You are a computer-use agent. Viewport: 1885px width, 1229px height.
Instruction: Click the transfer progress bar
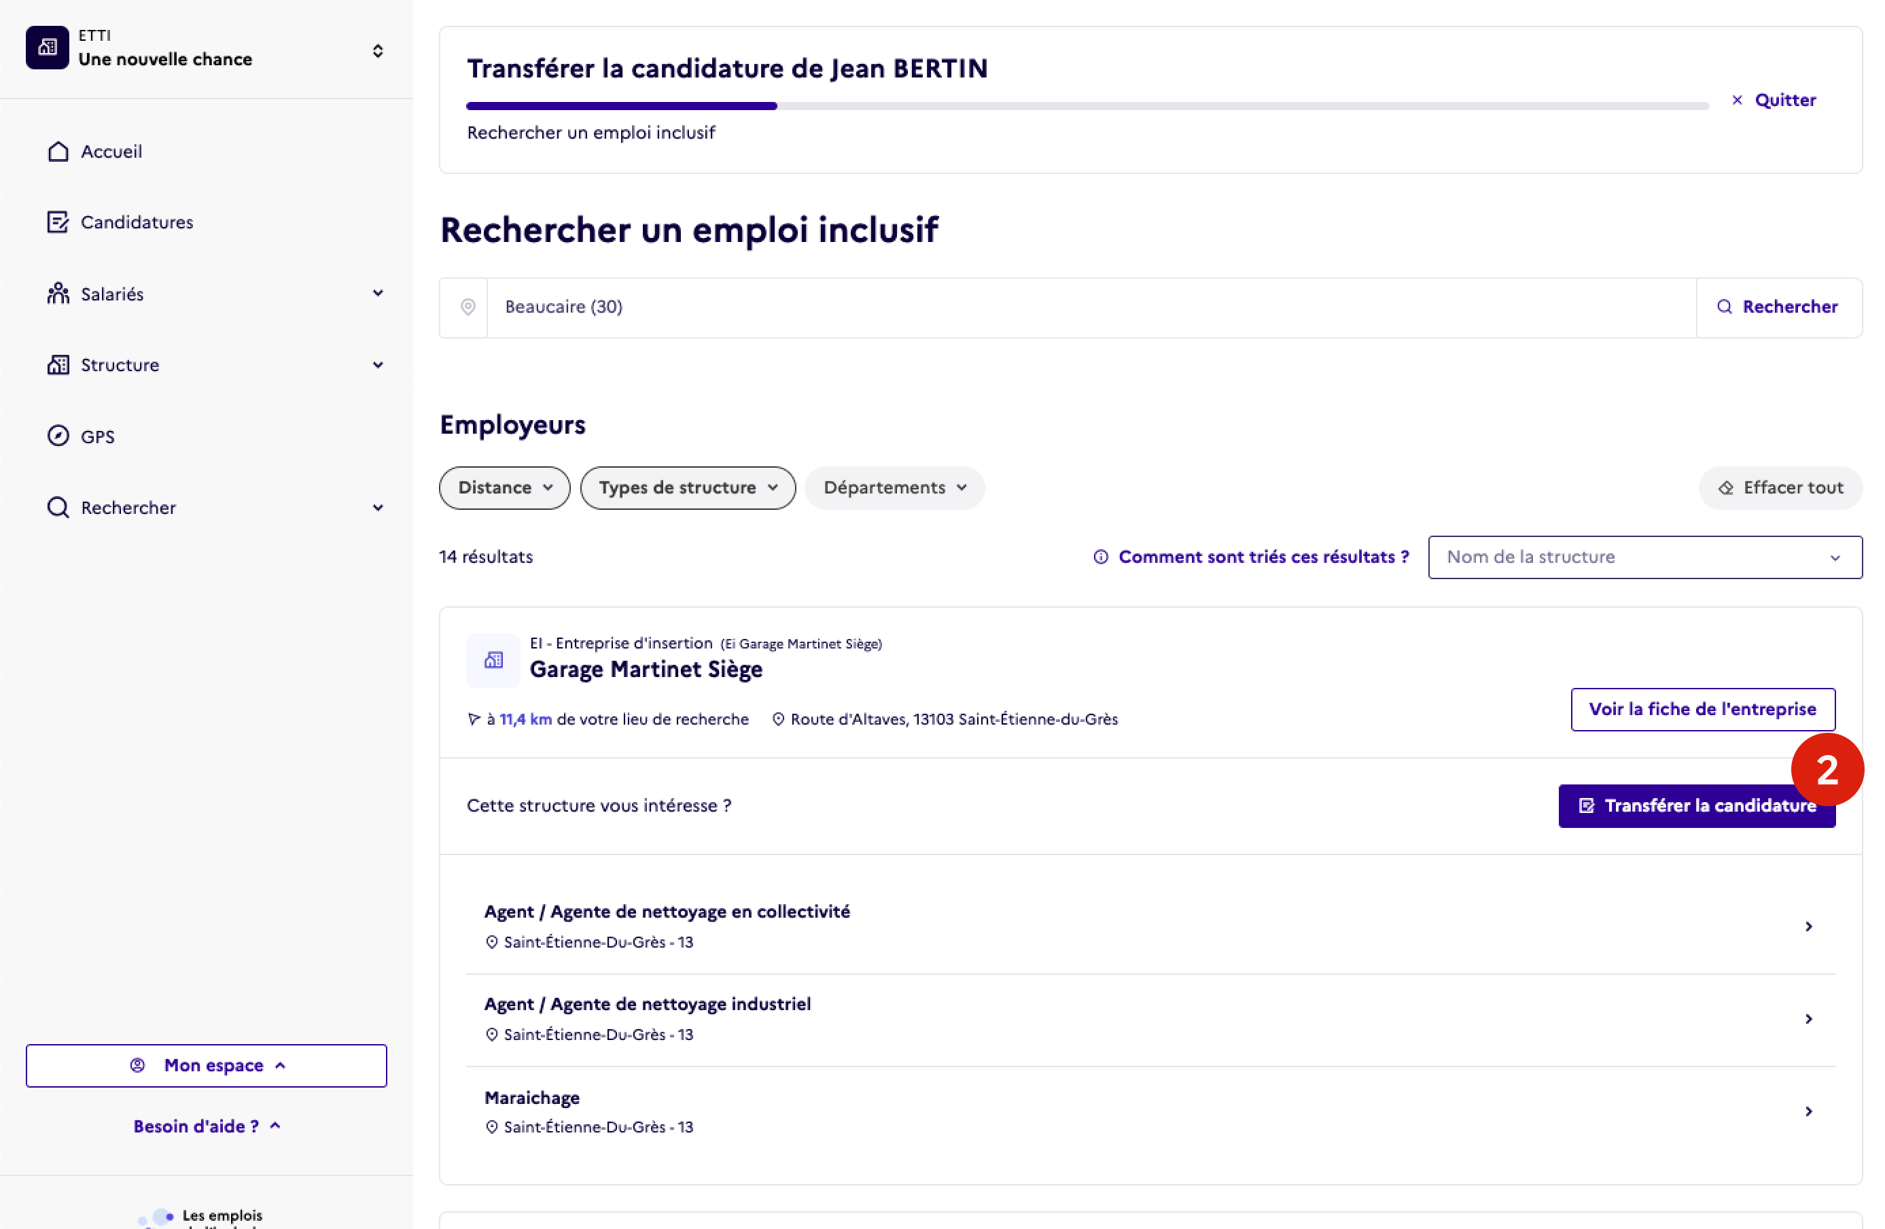click(1087, 105)
